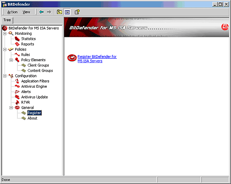
Task: Click the General node icon
Action: tap(17, 108)
